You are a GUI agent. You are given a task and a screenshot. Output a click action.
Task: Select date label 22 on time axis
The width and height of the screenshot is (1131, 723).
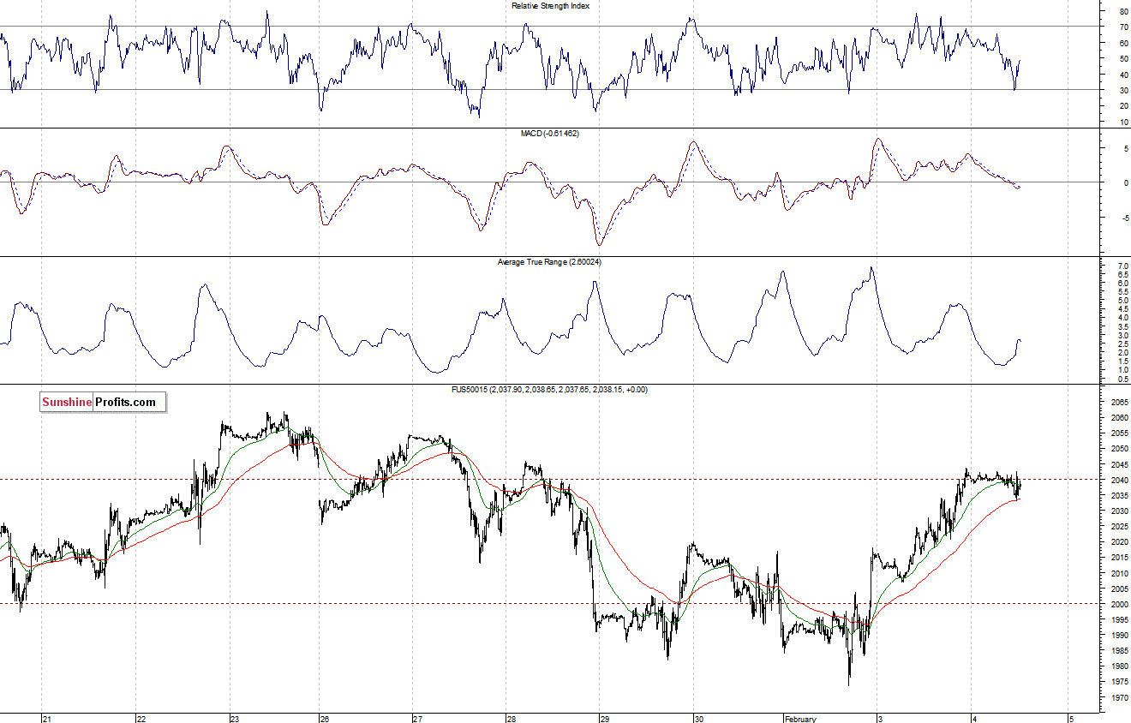click(141, 719)
